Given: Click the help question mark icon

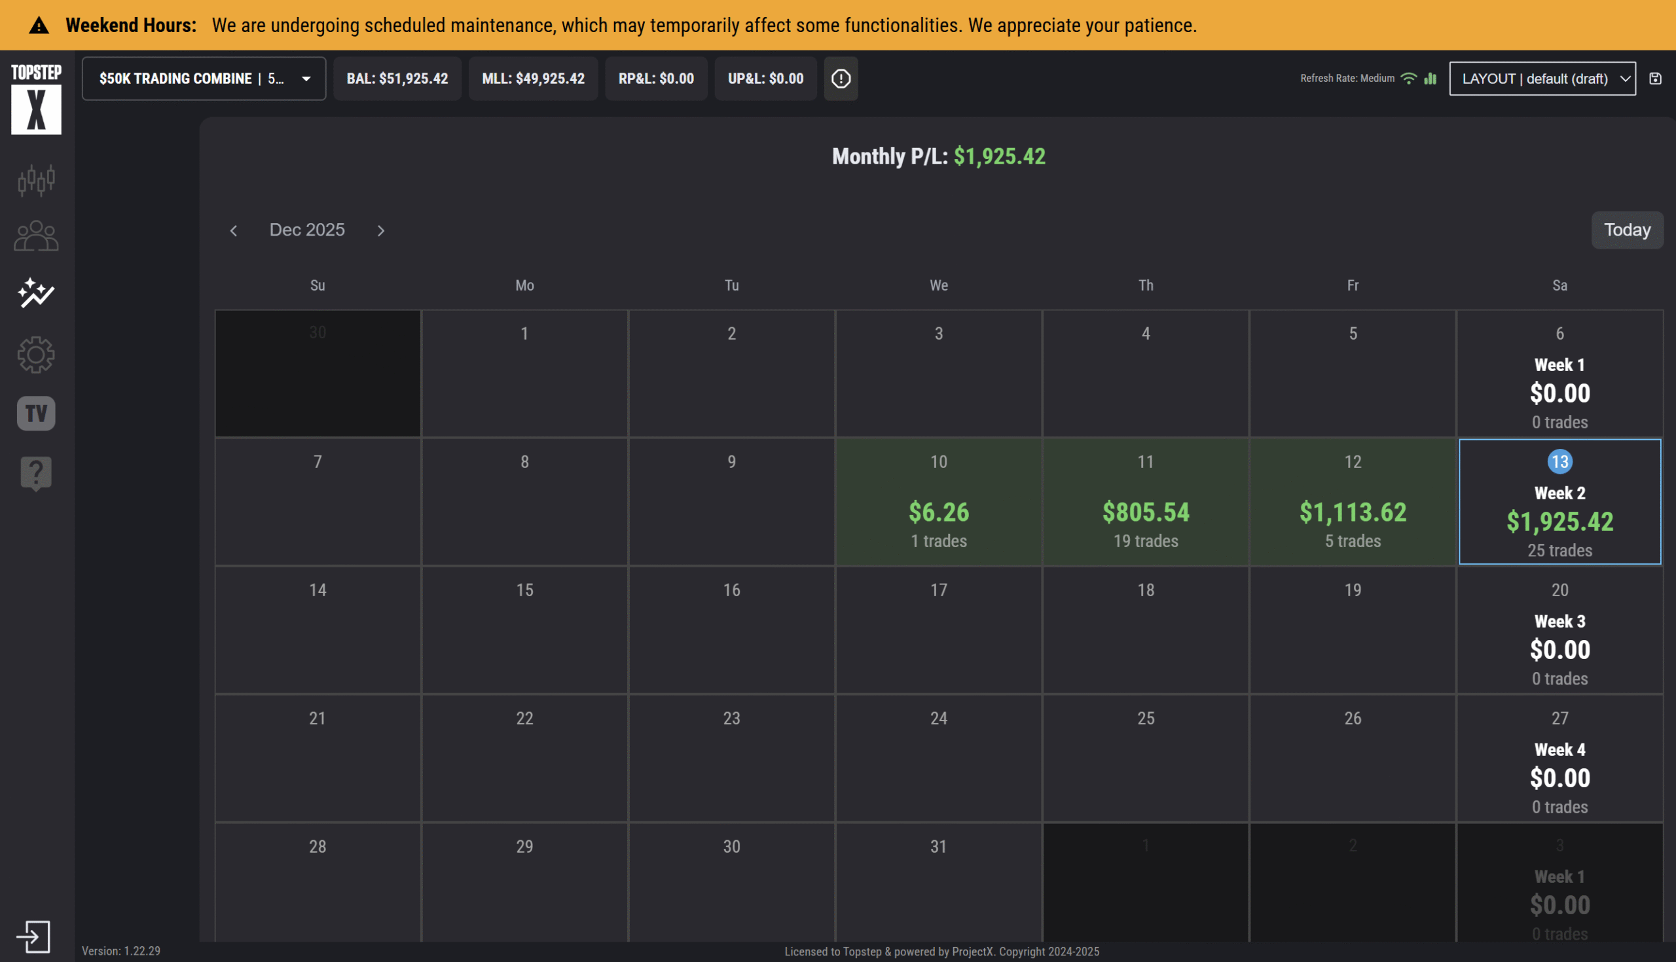Looking at the screenshot, I should 36,473.
